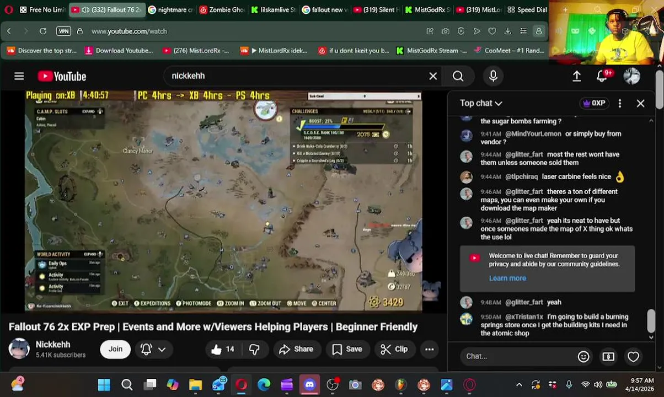
Task: Open the Nickkehh channel name link
Action: 53,344
